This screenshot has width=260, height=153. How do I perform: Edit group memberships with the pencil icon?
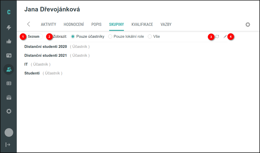tap(225, 36)
